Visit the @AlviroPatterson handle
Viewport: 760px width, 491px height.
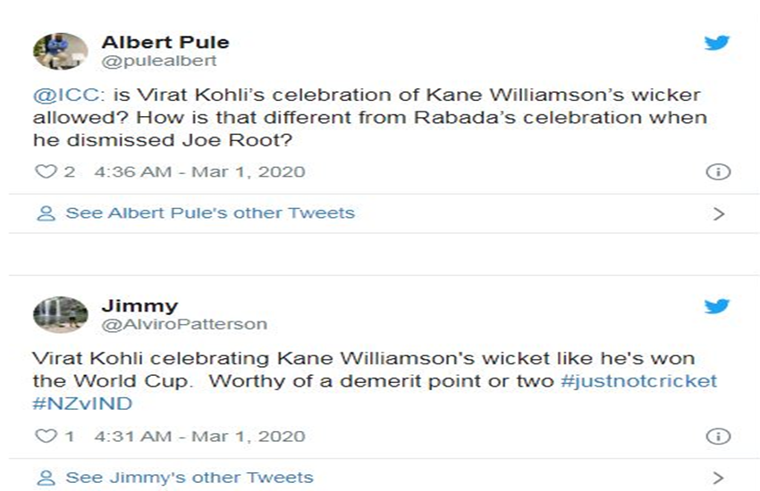click(183, 324)
